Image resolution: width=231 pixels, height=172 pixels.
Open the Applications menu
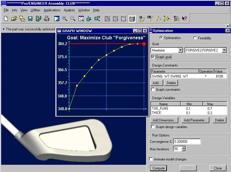(x=52, y=10)
